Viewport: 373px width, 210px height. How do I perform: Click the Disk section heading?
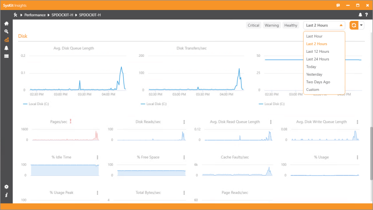coord(23,36)
